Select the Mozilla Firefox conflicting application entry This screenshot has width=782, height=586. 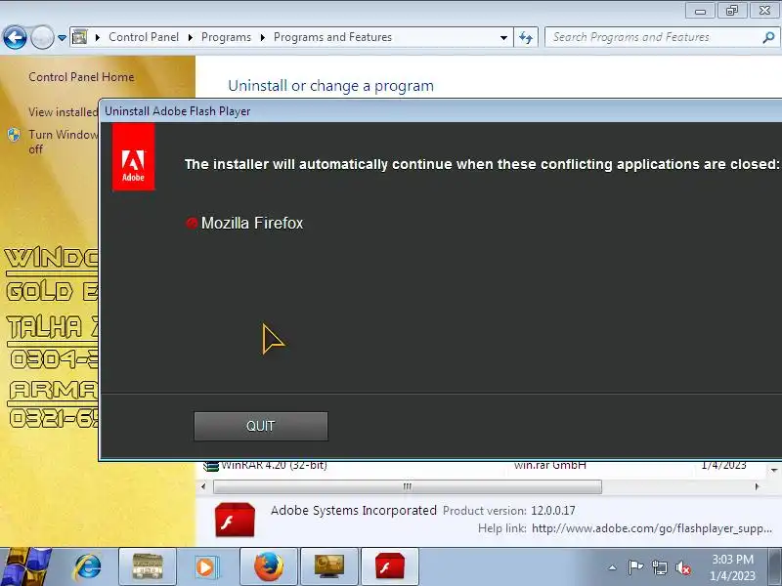[x=244, y=223]
